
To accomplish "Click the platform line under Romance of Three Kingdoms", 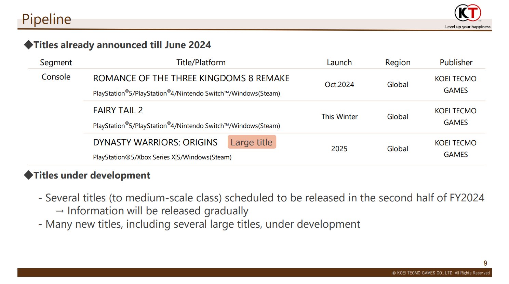I will [x=186, y=93].
